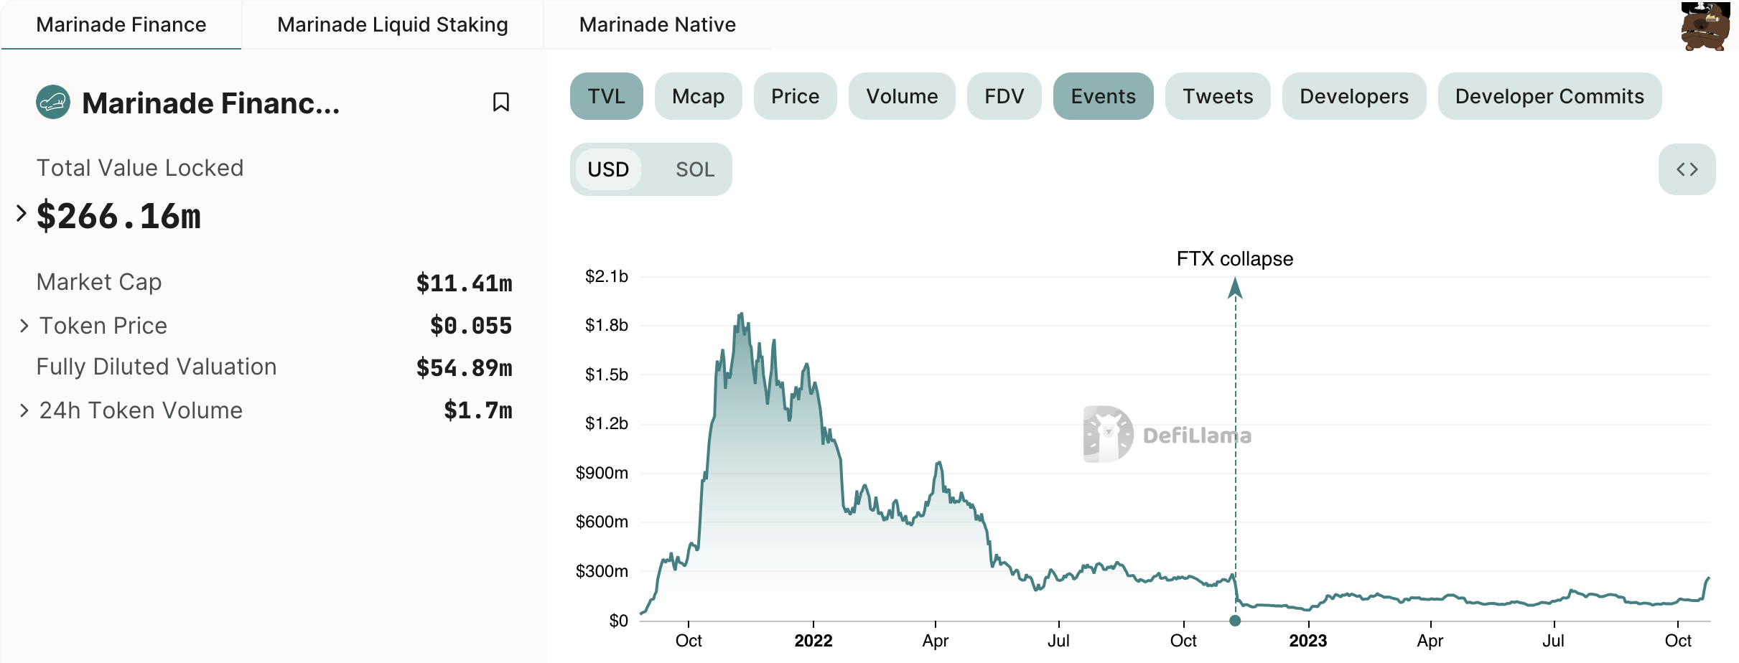Select the TVL chart metric
Screen dimensions: 1739x663
[606, 95]
